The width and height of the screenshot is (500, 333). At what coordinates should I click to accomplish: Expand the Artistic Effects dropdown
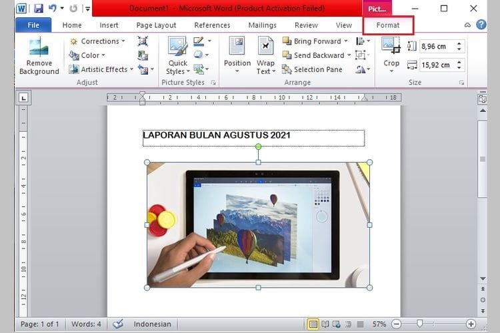coord(131,69)
